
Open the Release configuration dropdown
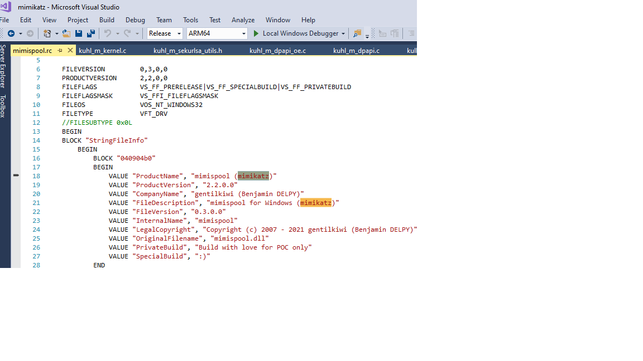[165, 33]
